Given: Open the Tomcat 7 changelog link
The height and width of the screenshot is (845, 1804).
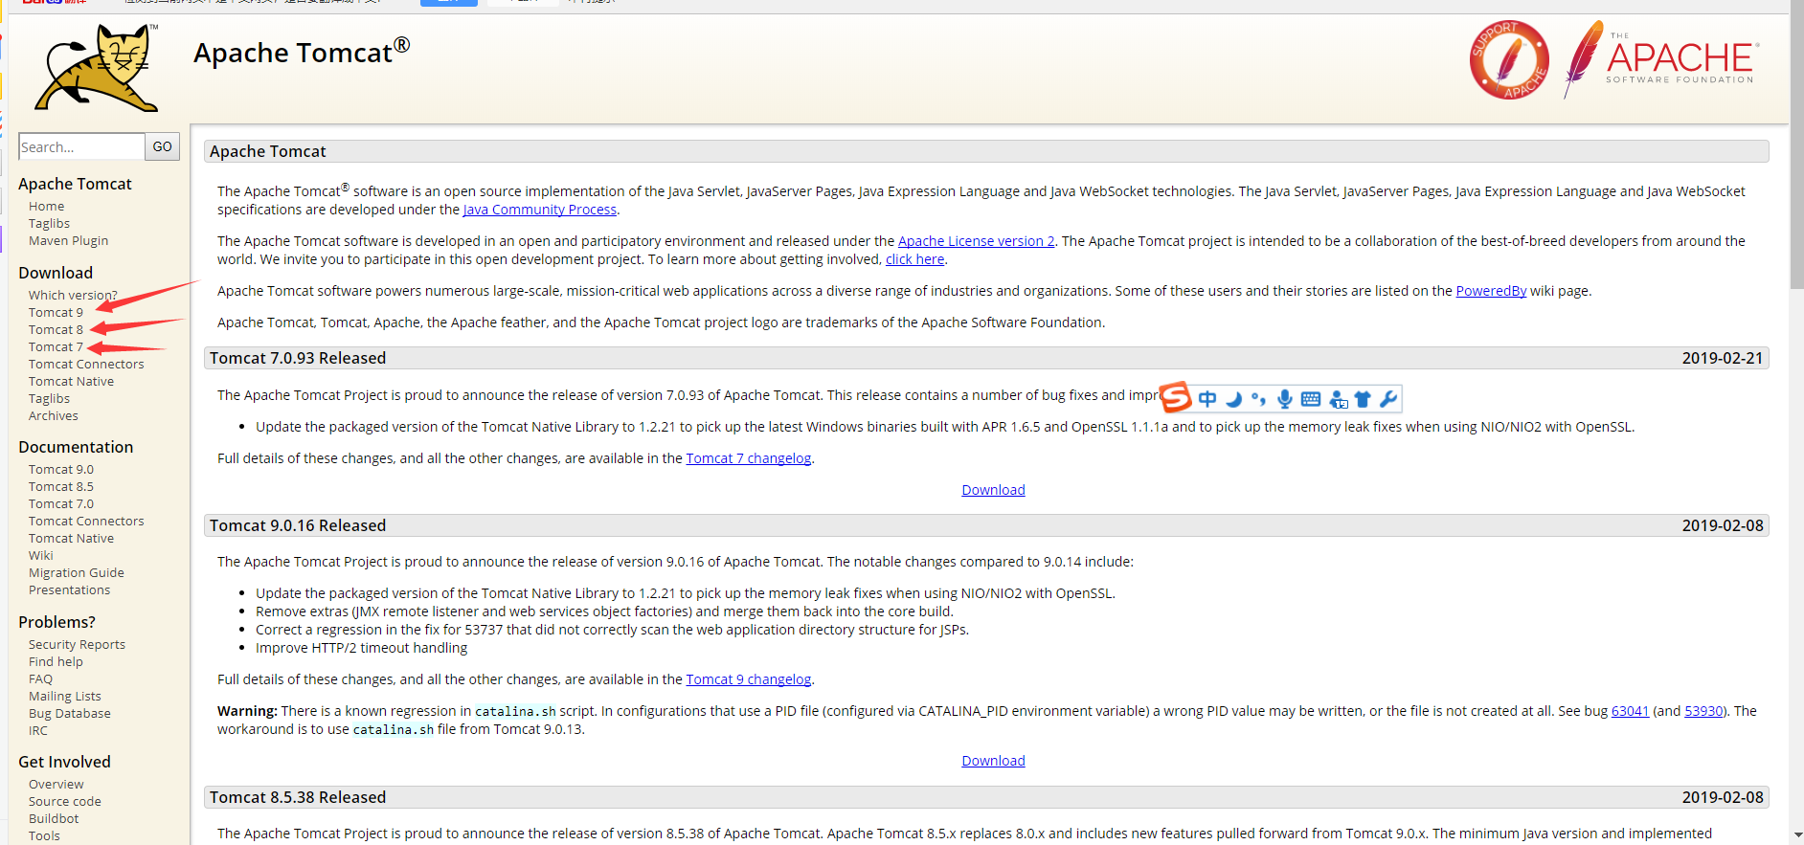Looking at the screenshot, I should [x=749, y=458].
